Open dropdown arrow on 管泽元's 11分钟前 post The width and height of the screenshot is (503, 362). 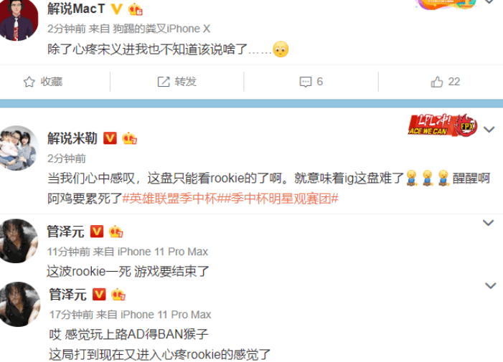pos(488,222)
